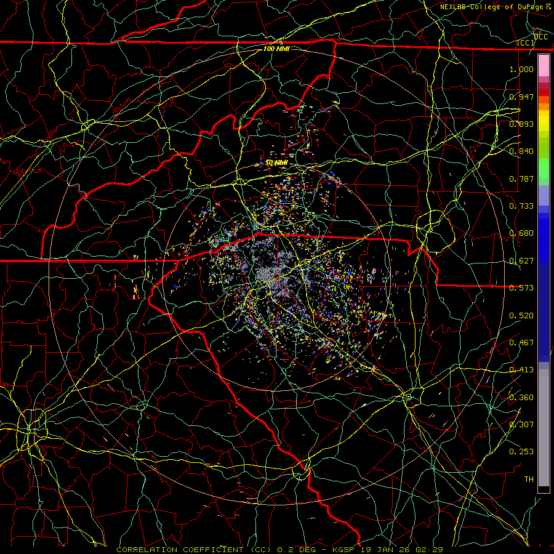The width and height of the screenshot is (554, 554).
Task: Click the 0.627 legend value
Action: [x=521, y=261]
